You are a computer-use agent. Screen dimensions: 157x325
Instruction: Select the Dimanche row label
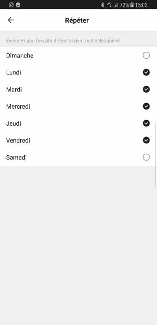20,55
